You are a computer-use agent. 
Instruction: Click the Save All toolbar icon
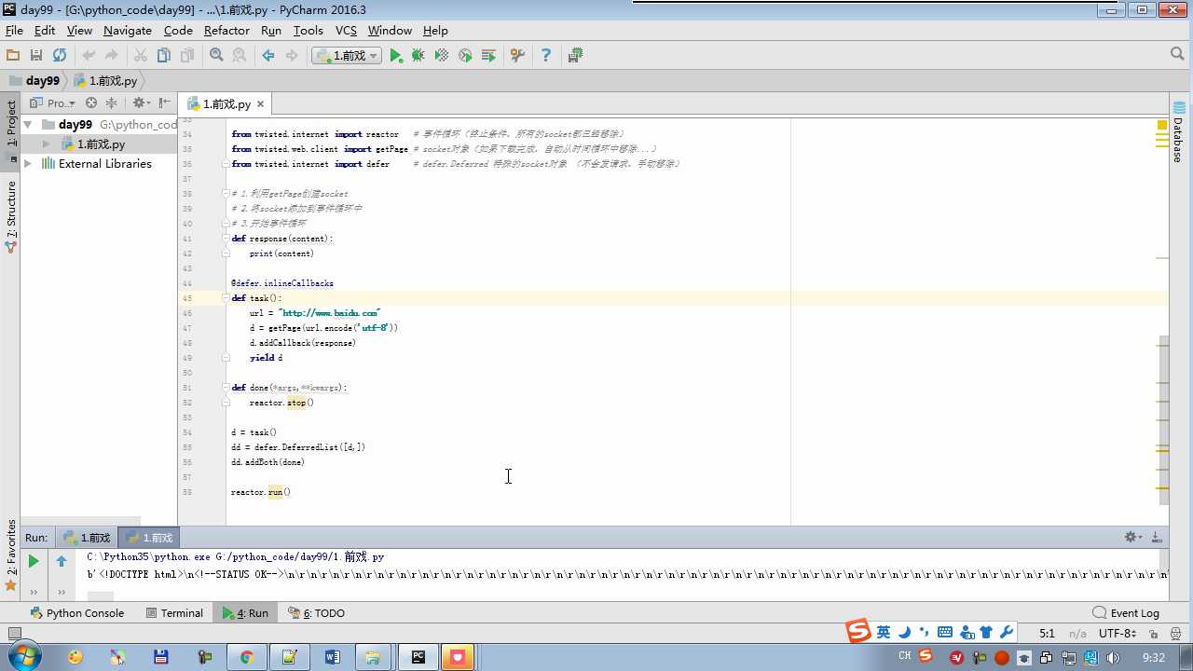tap(36, 56)
